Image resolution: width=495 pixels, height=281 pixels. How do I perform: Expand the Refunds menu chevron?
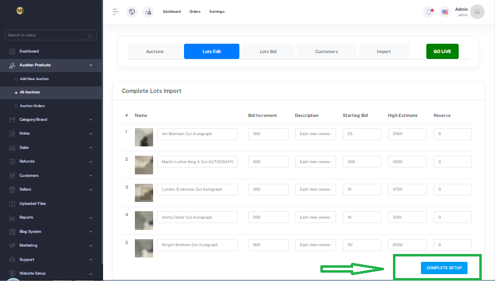(91, 162)
